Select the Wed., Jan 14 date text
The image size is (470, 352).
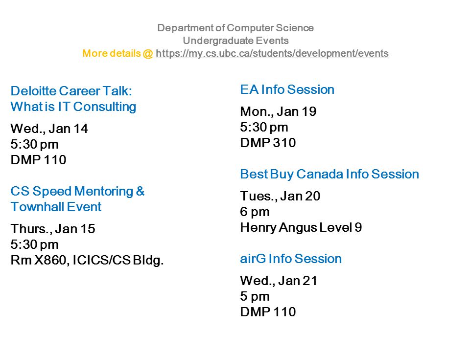(x=49, y=129)
